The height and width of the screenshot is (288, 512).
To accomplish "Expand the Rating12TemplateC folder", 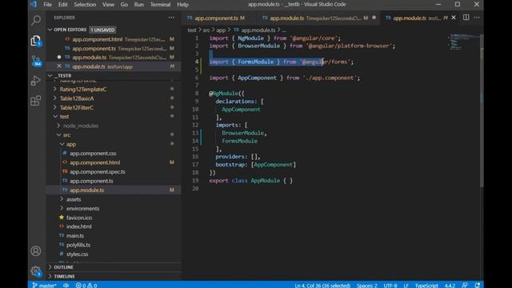I will (x=55, y=89).
